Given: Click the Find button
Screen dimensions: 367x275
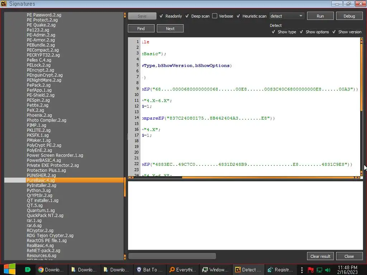Looking at the screenshot, I should (141, 29).
